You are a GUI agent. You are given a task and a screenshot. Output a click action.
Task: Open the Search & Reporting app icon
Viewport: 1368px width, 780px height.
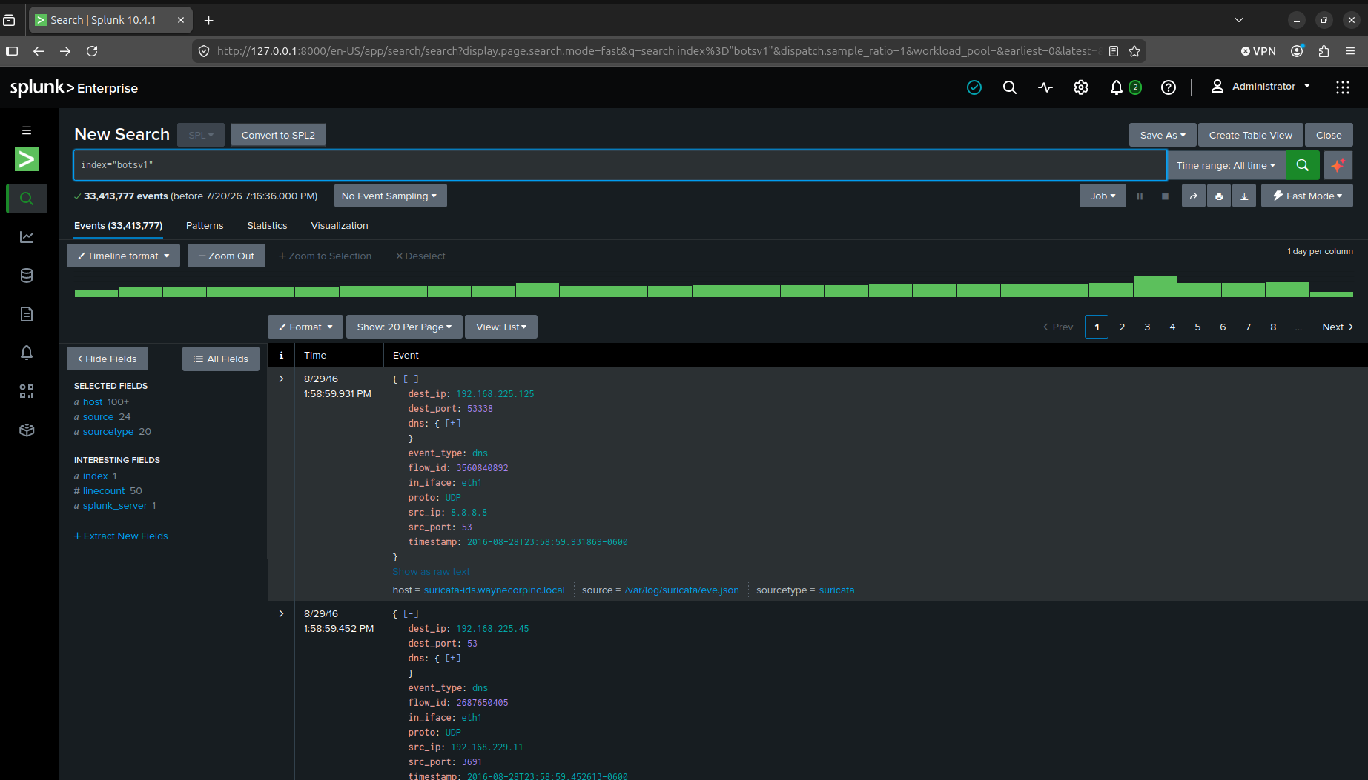(27, 159)
